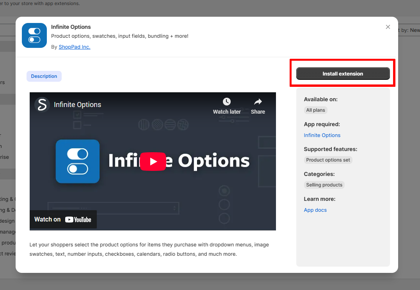Play the Infinite Options video
Viewport: 420px width, 290px height.
coord(153,161)
